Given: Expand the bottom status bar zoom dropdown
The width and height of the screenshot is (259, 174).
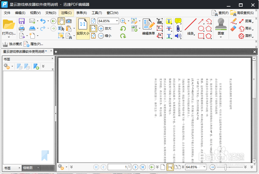Looking at the screenshot, I should tap(205, 167).
